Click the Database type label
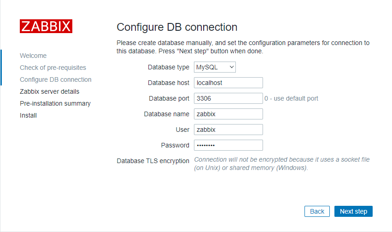392x232 pixels. [x=168, y=67]
